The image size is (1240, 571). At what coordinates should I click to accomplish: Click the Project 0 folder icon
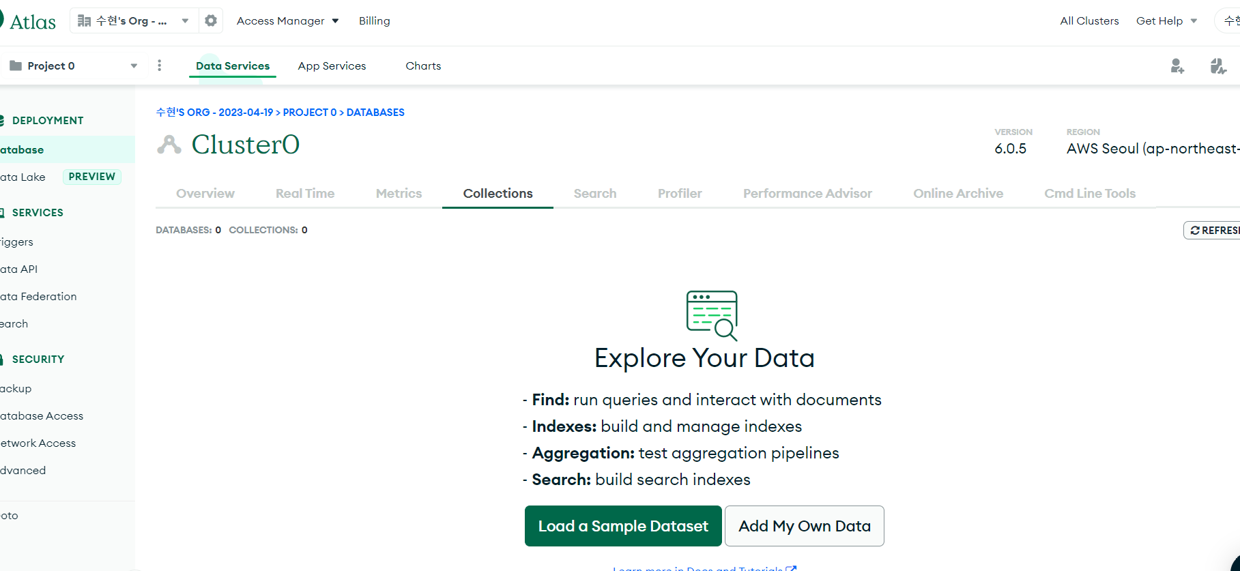tap(16, 65)
